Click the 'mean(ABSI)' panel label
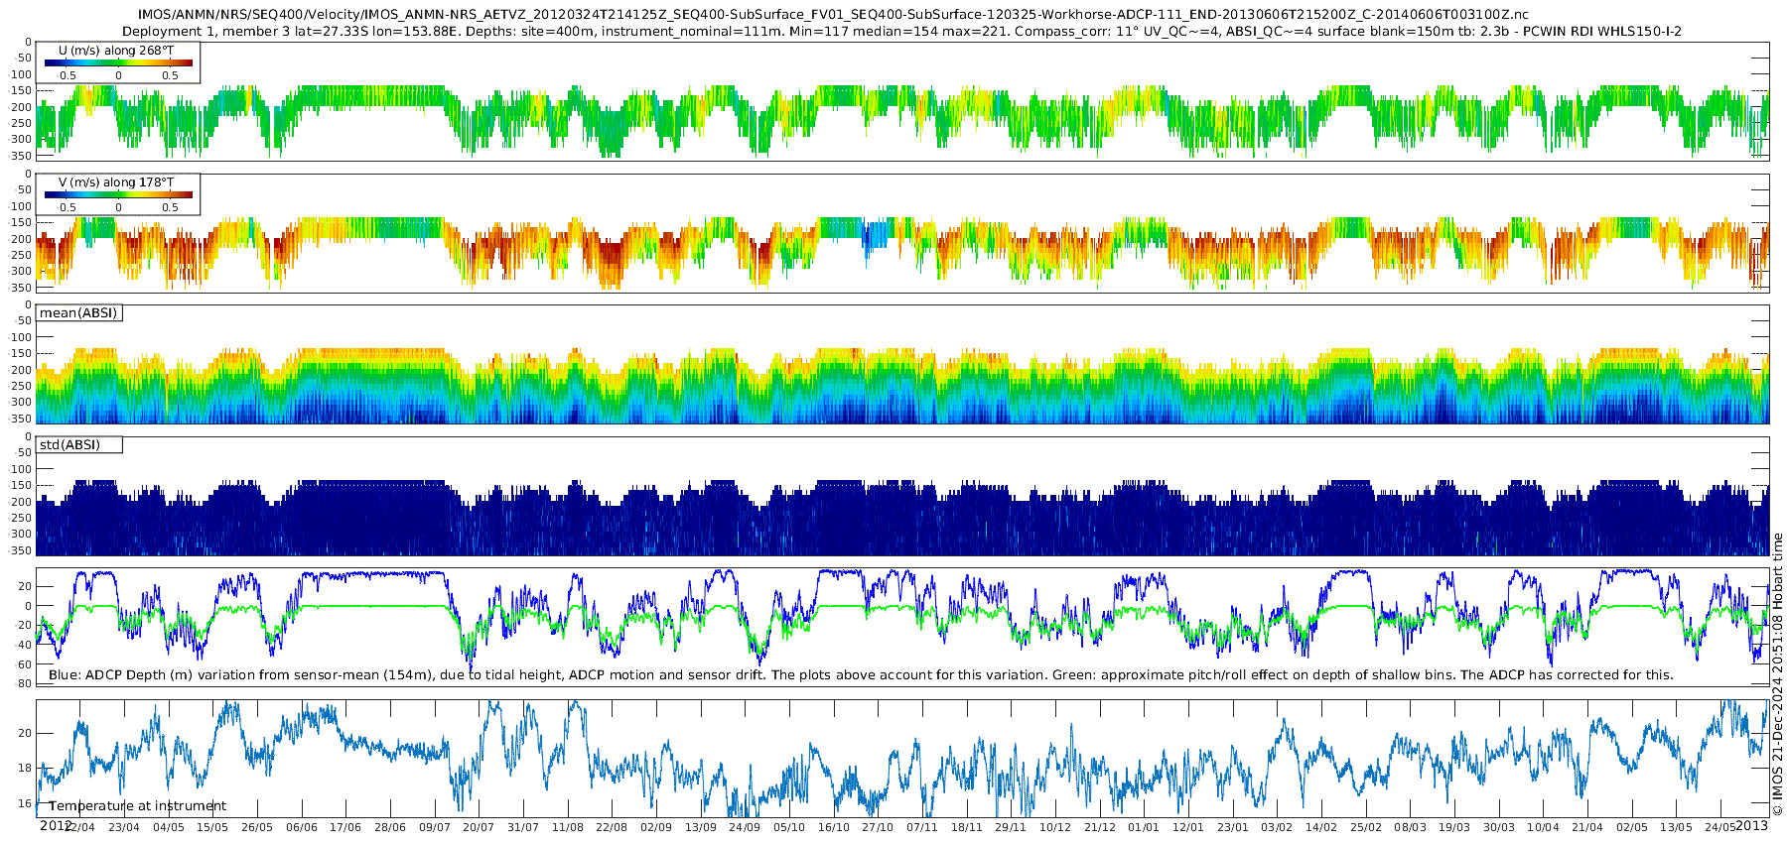 tap(78, 313)
